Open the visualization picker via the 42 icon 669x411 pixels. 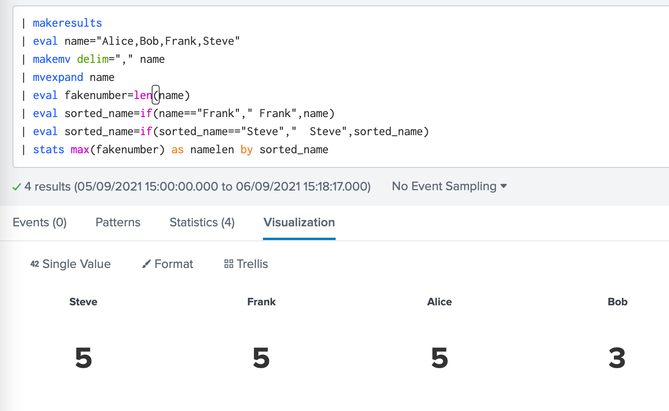coord(35,264)
